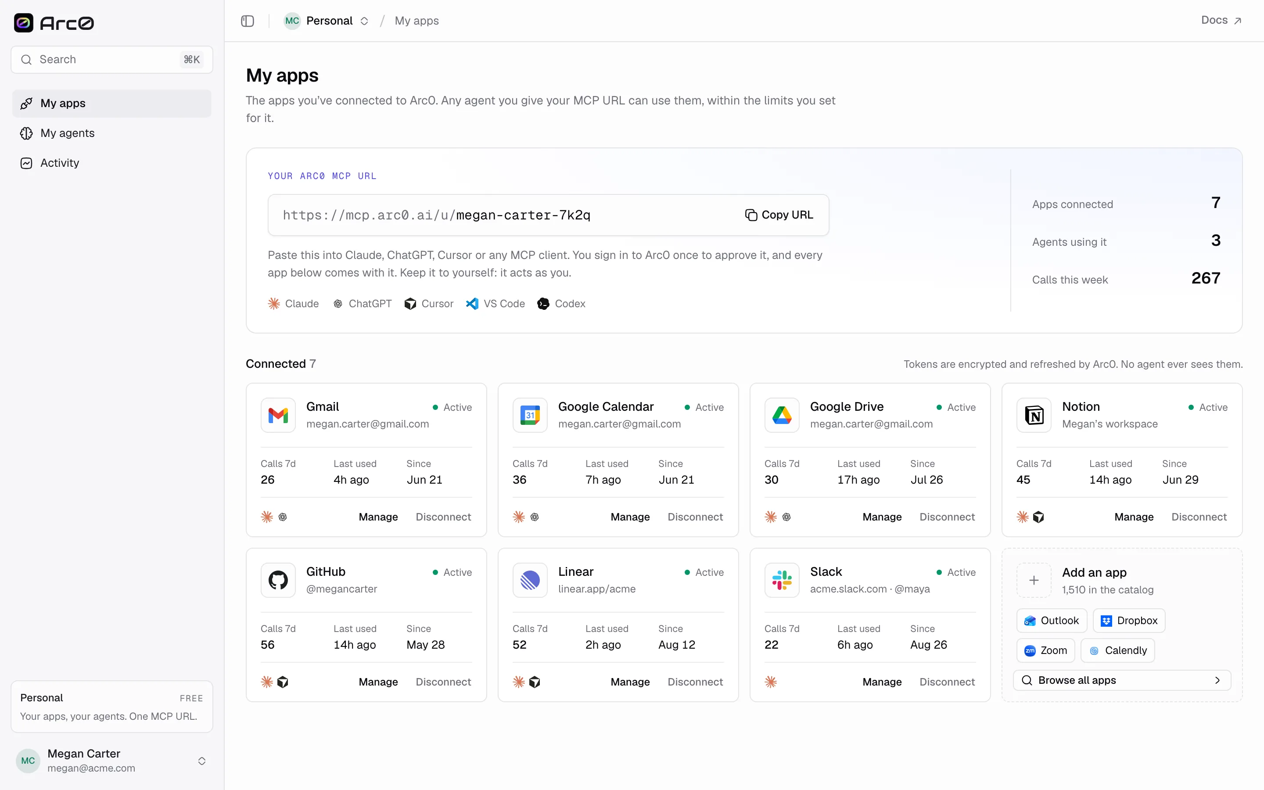Screen dimensions: 1264x790
Task: Click the Apps connected 7 stat
Action: coord(1126,204)
